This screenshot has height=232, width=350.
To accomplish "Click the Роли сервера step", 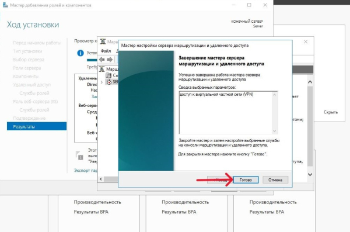I will click(x=27, y=68).
